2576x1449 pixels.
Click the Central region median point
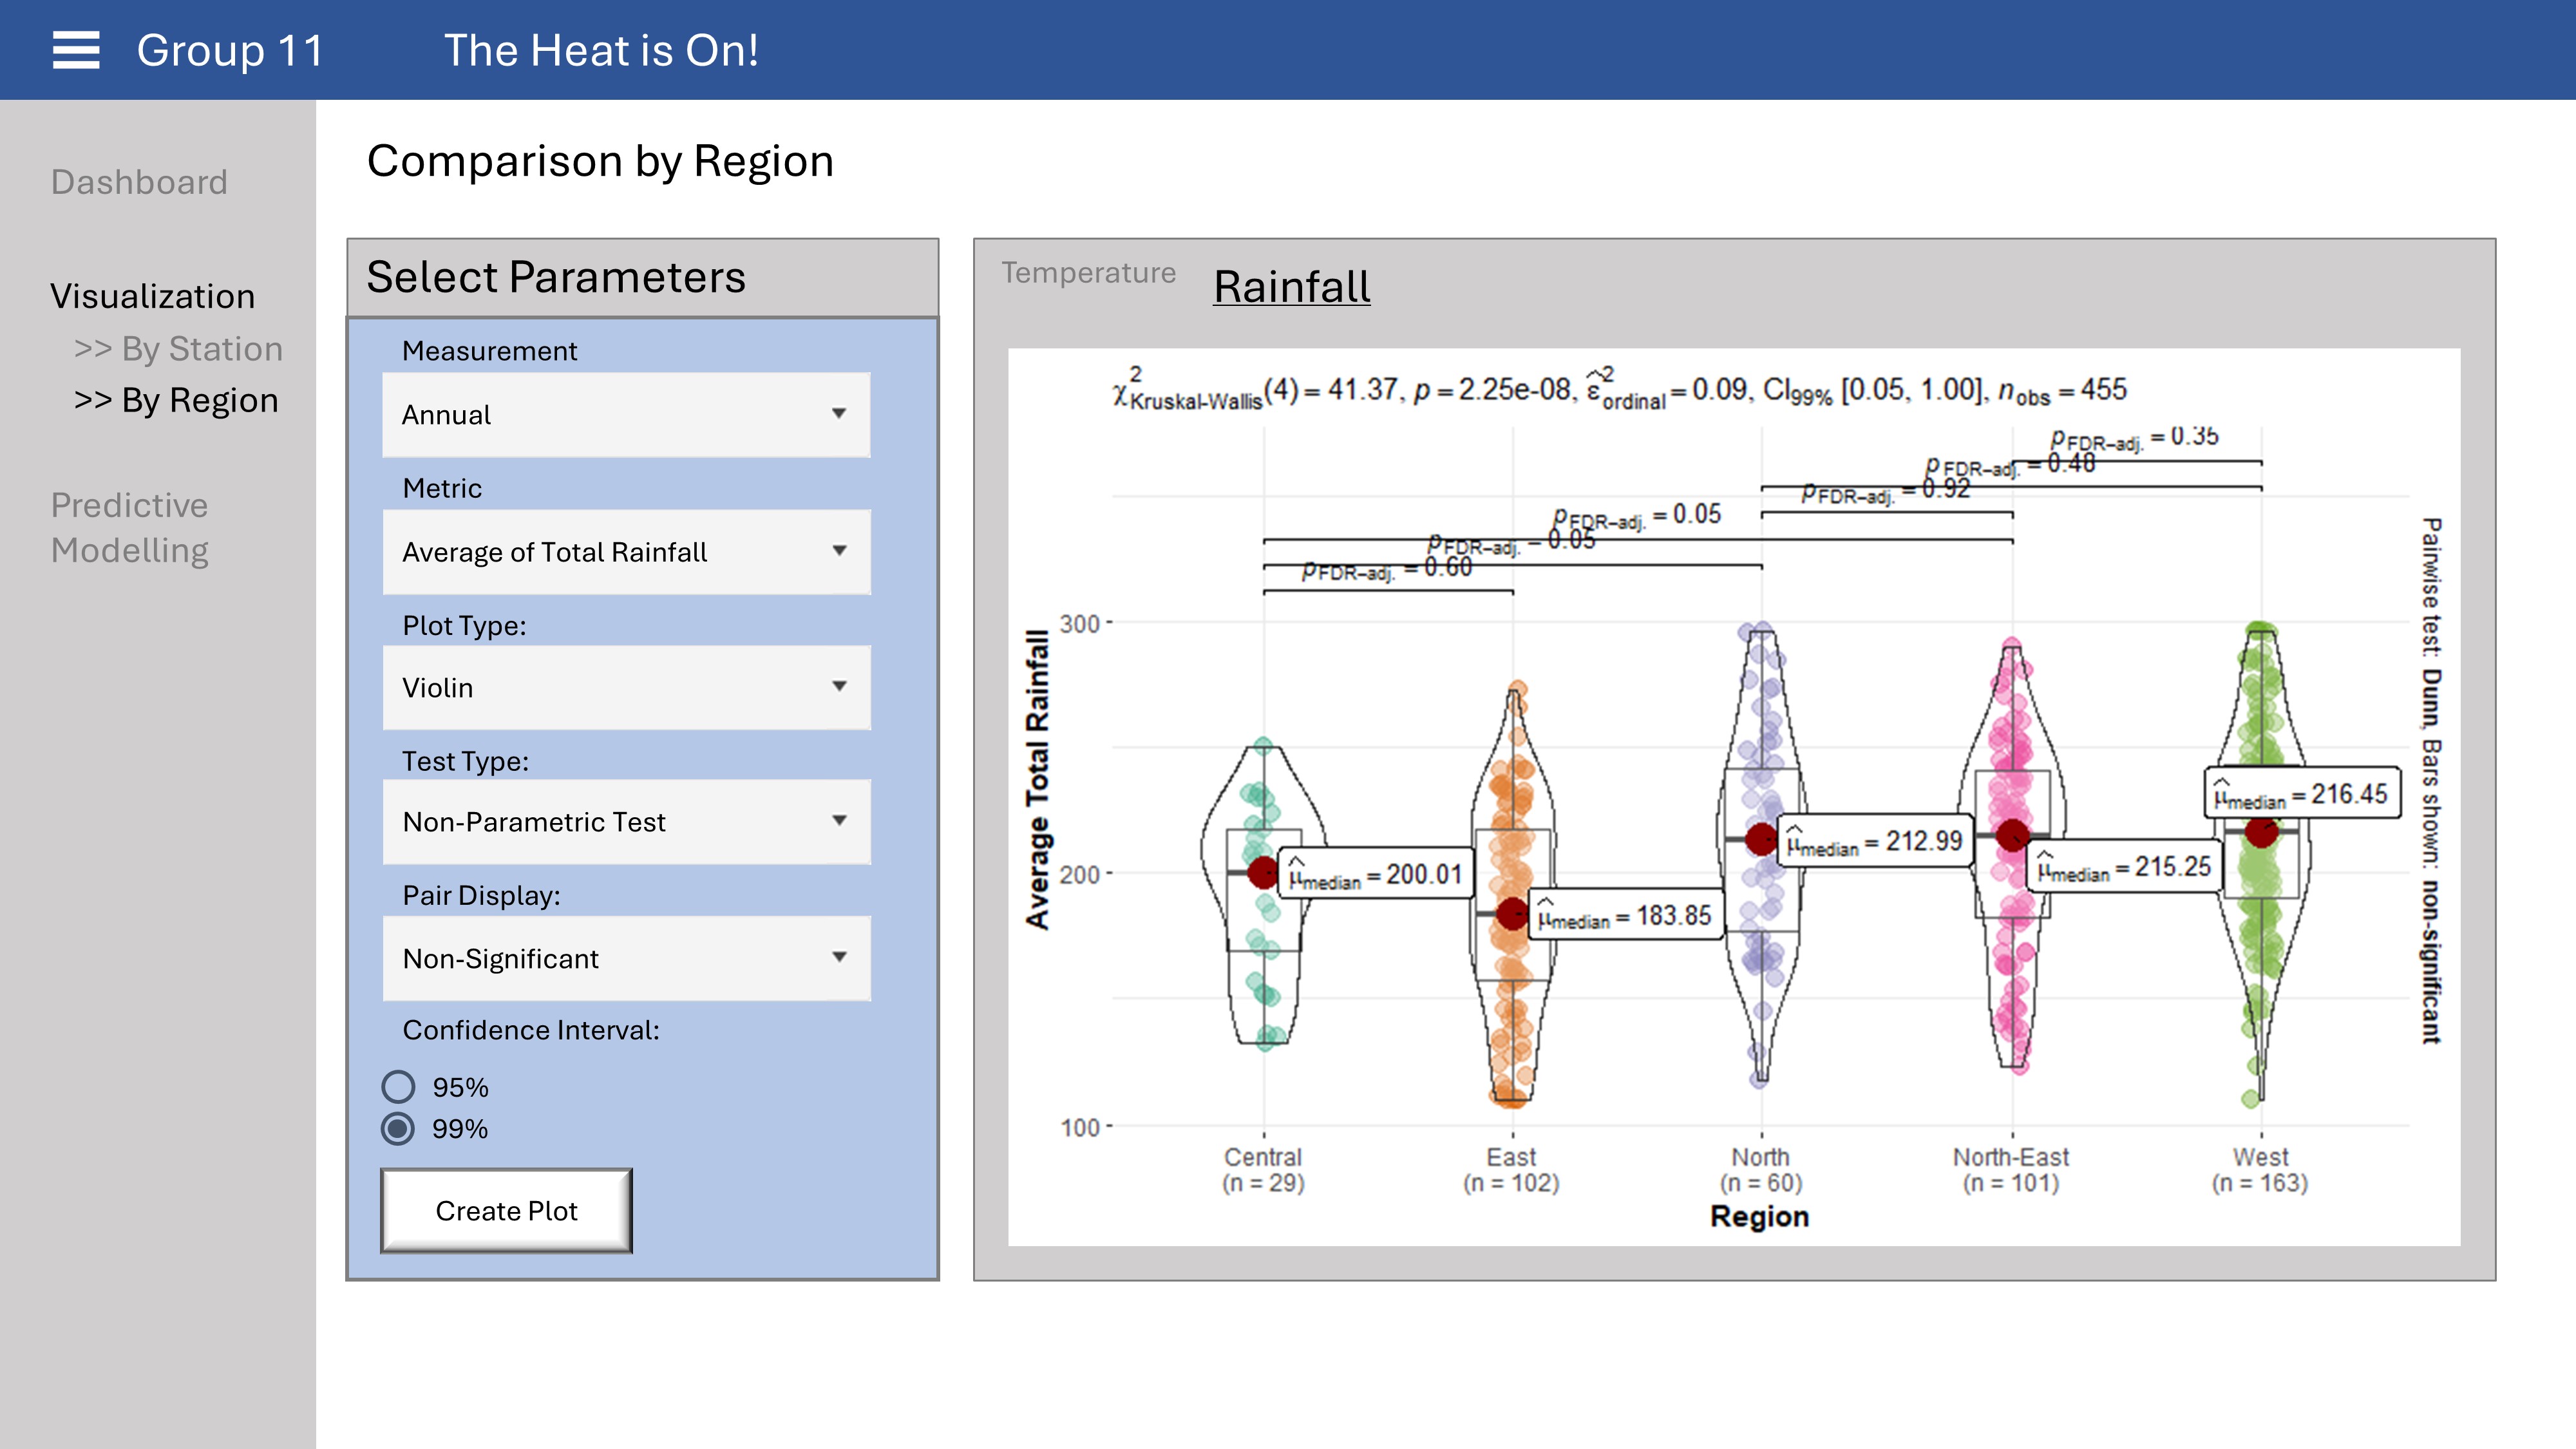click(x=1263, y=873)
